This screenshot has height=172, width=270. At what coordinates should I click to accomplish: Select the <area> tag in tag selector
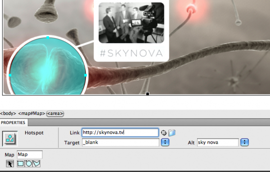55,114
